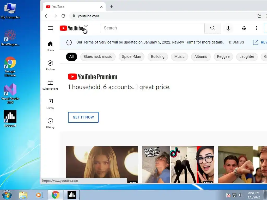View site info via padlock icon
Viewport: 267px width, 200px height.
(x=74, y=16)
